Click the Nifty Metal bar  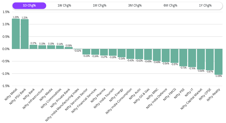[x=16, y=34]
